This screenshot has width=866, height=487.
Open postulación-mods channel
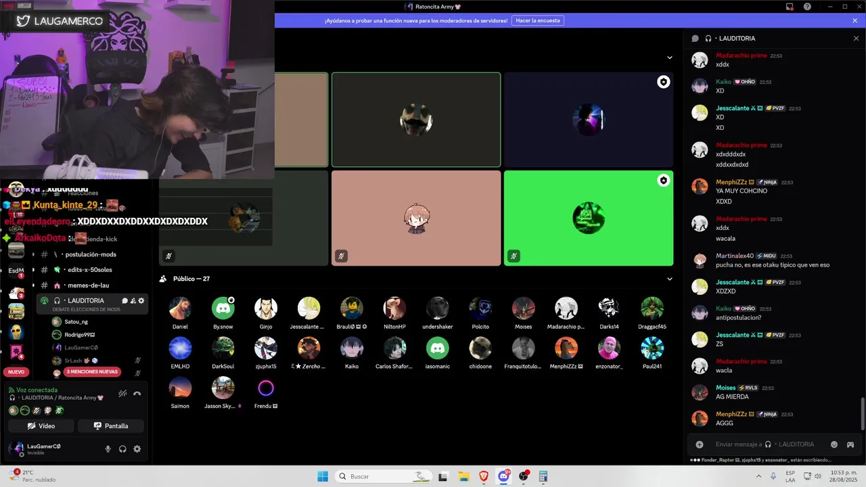[x=91, y=254]
